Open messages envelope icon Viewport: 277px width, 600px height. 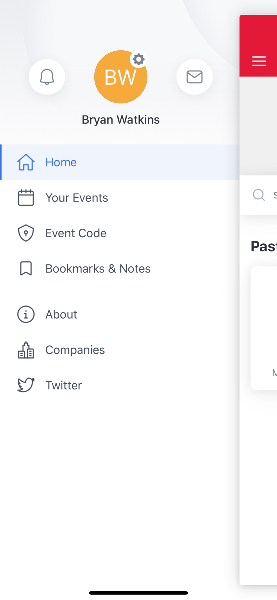(x=195, y=77)
